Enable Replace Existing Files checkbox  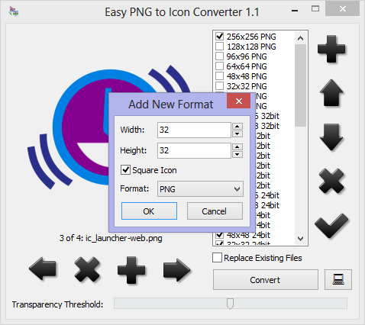pyautogui.click(x=217, y=258)
